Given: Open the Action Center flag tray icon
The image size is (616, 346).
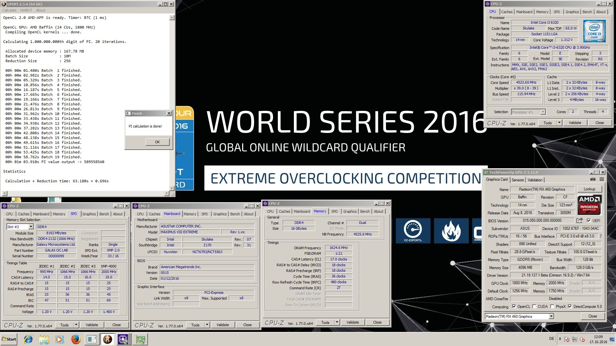Looking at the screenshot, I should tap(567, 339).
